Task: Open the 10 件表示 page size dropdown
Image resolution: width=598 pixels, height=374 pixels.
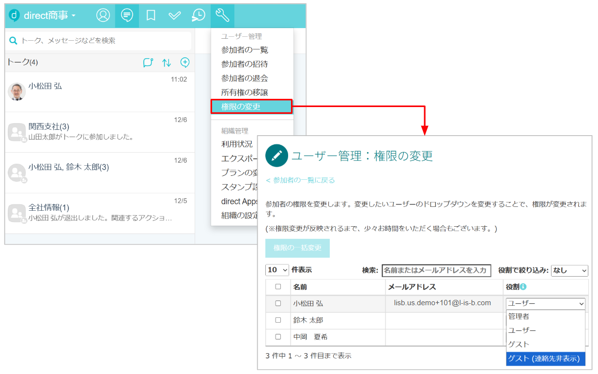Action: 277,270
